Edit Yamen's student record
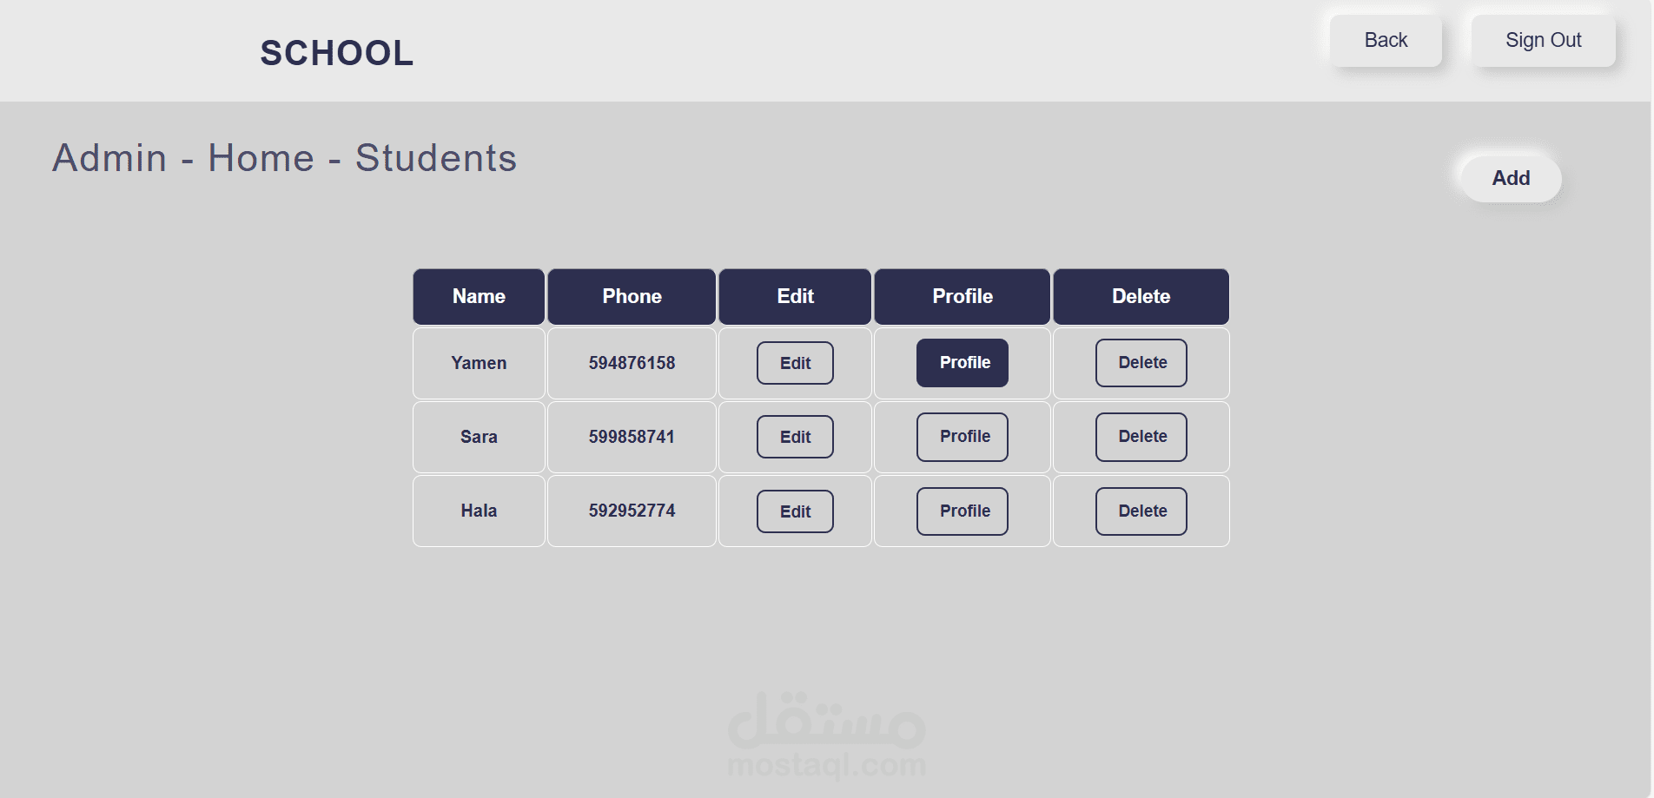The width and height of the screenshot is (1654, 798). tap(794, 363)
